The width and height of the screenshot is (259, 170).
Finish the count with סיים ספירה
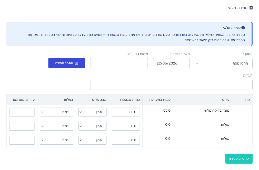pyautogui.click(x=239, y=159)
